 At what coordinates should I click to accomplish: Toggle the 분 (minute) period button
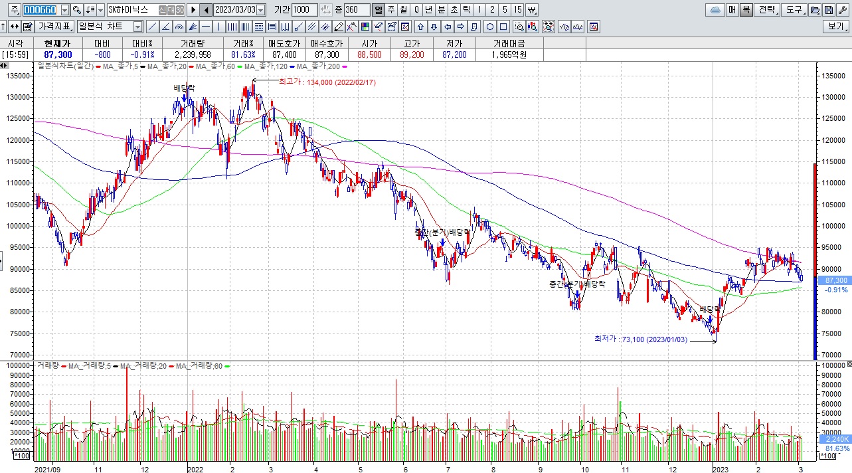point(441,10)
